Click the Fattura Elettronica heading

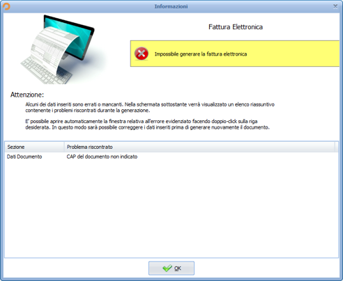236,27
